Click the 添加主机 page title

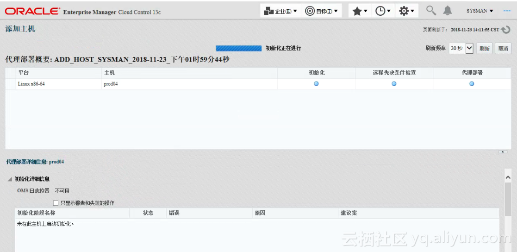pos(20,29)
